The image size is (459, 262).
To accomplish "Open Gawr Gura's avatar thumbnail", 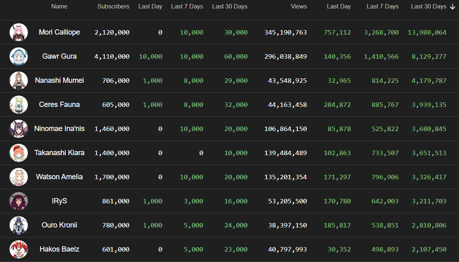I will pyautogui.click(x=19, y=56).
